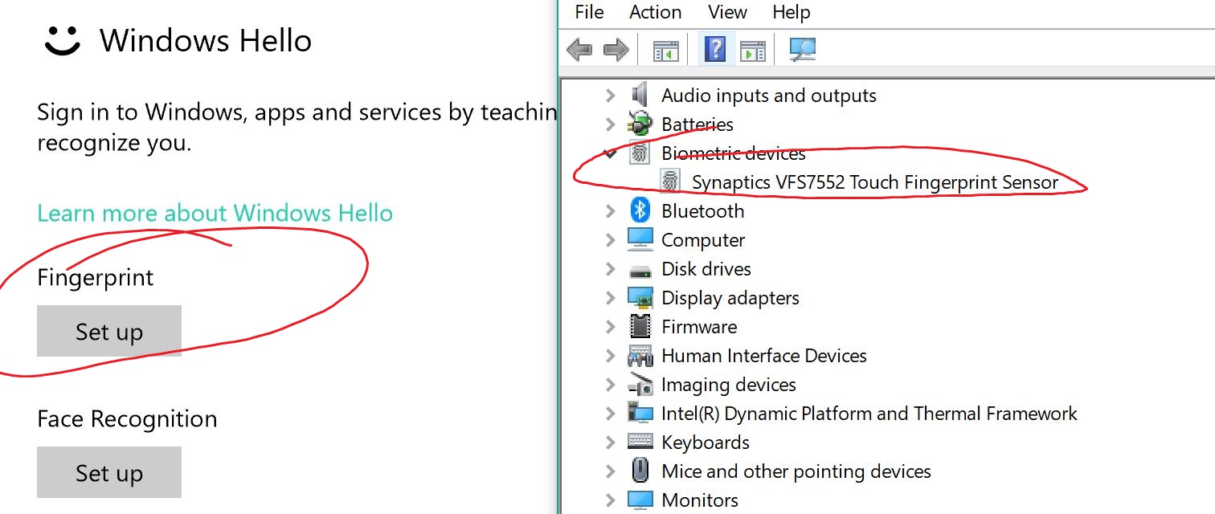Open Learn more about Windows Hello link
The width and height of the screenshot is (1215, 514).
tap(215, 213)
